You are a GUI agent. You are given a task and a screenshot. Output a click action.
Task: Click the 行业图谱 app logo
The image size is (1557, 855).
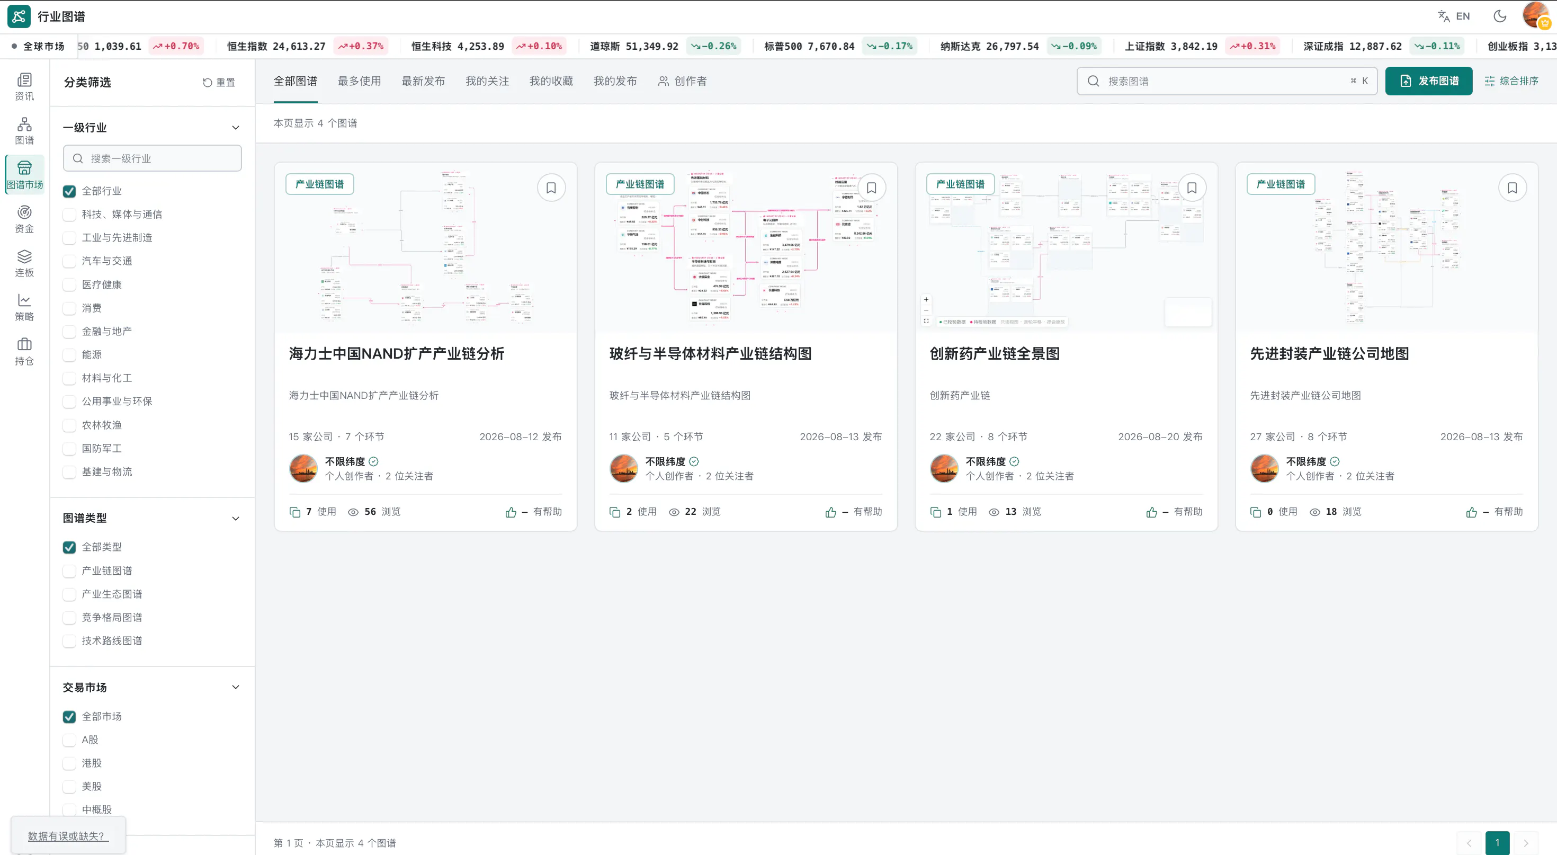pyautogui.click(x=19, y=16)
